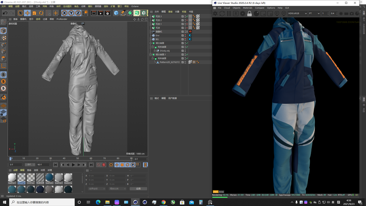Select the Live Selection tool
Image resolution: width=366 pixels, height=206 pixels.
point(21,13)
